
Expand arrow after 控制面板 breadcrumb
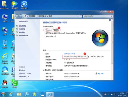(37, 16)
